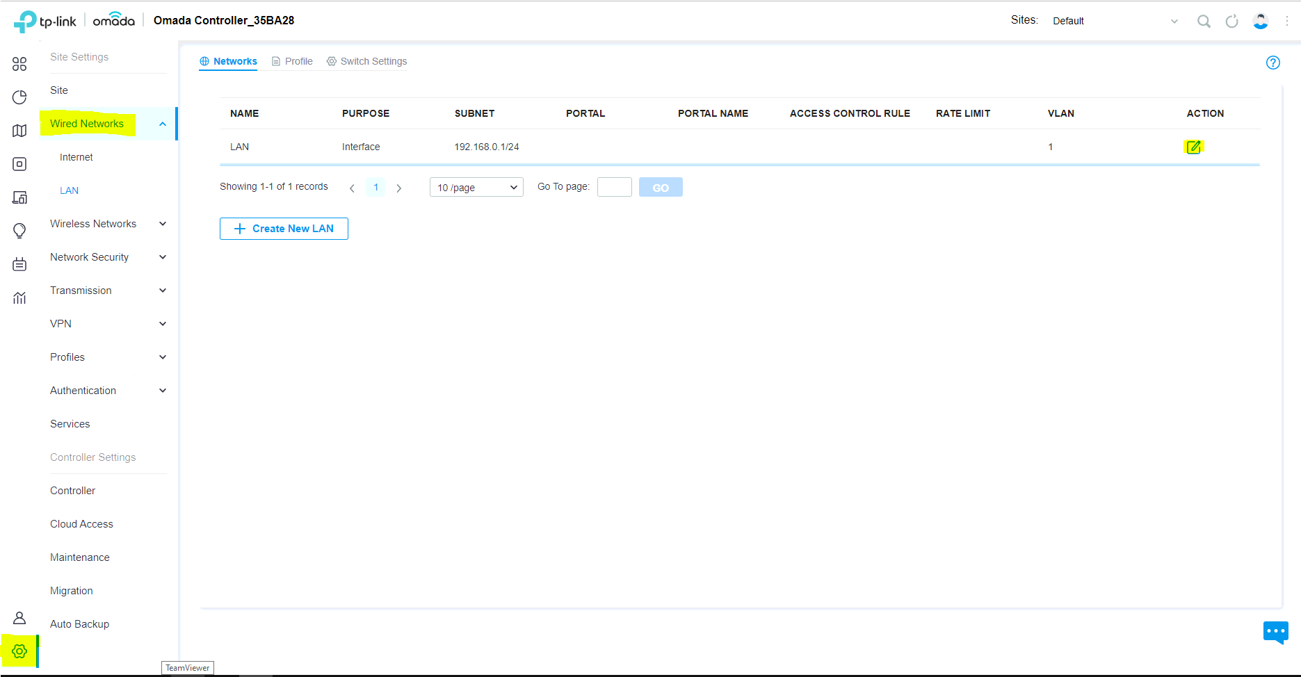1301x677 pixels.
Task: Switch to the Profile tab
Action: click(x=292, y=61)
